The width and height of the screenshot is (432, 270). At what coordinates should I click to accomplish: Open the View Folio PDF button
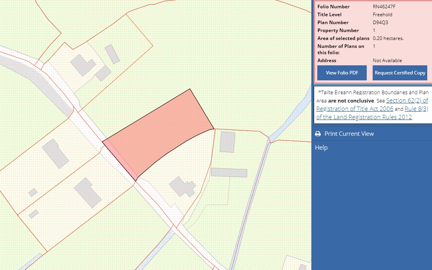click(x=342, y=73)
